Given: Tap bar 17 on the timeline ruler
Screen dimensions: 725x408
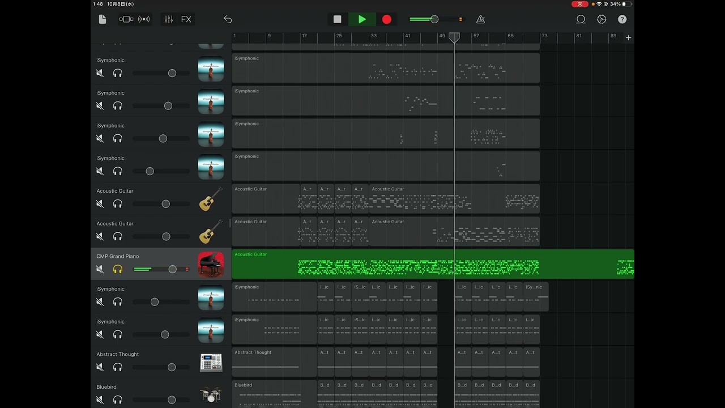Looking at the screenshot, I should click(304, 36).
